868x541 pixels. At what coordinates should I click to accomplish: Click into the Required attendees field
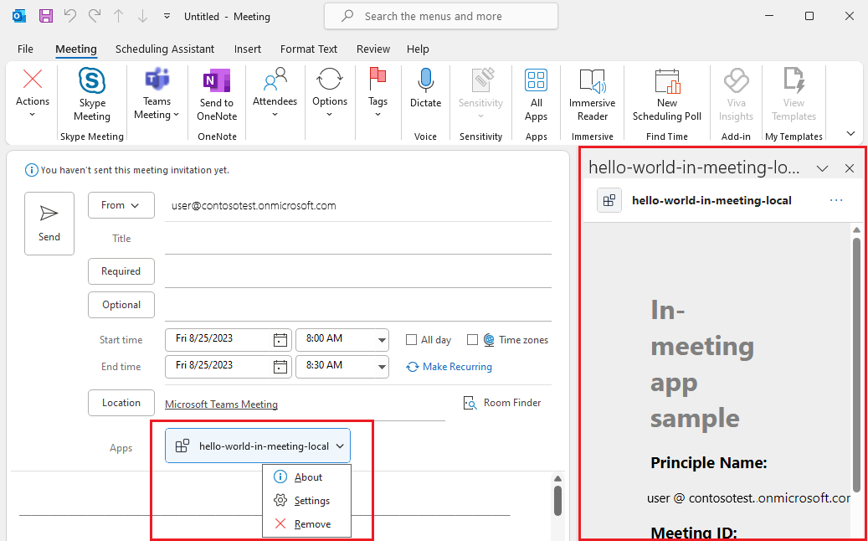coord(358,271)
